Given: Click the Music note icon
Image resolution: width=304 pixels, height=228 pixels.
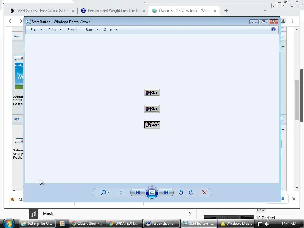Looking at the screenshot, I should pyautogui.click(x=34, y=214).
